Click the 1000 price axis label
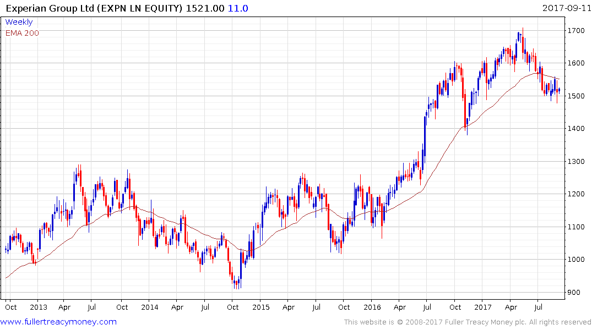 tap(576, 260)
